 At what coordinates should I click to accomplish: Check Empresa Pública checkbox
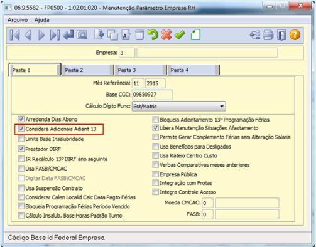(155, 174)
